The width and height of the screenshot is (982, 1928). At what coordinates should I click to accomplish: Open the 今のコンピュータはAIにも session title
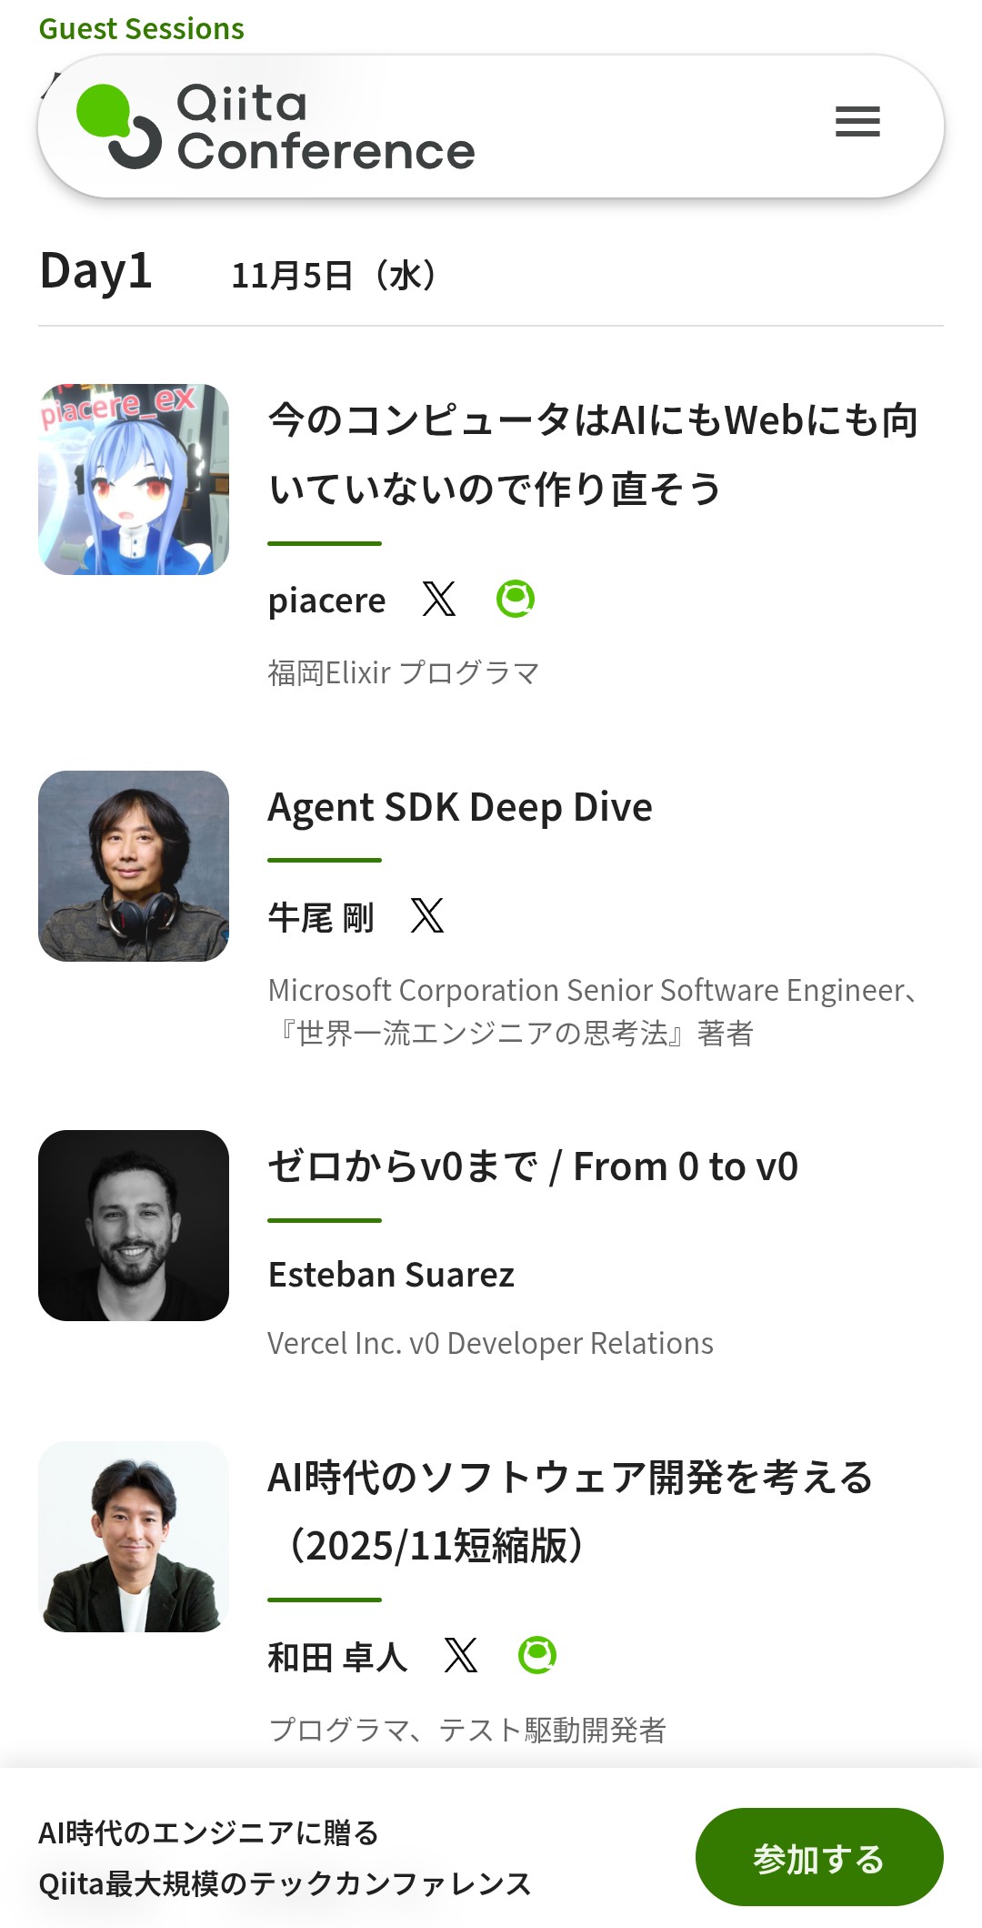pos(592,455)
